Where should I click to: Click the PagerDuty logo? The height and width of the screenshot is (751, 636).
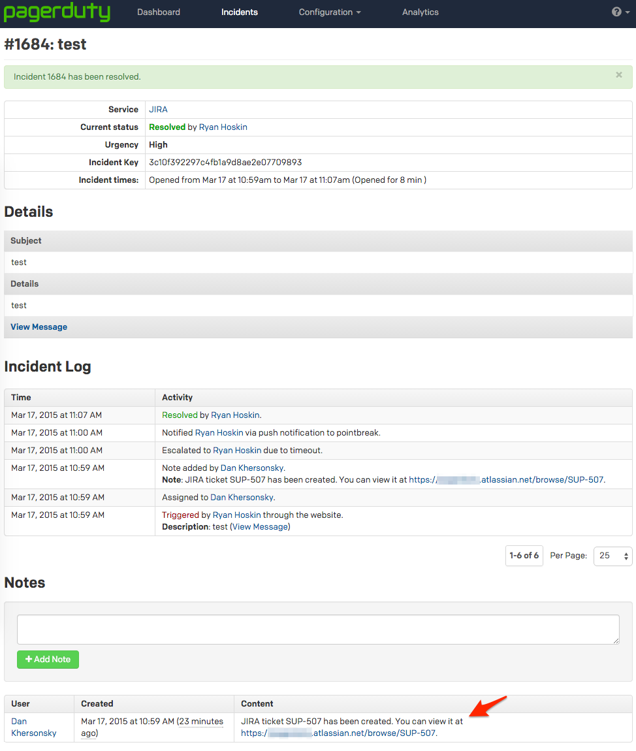(57, 12)
